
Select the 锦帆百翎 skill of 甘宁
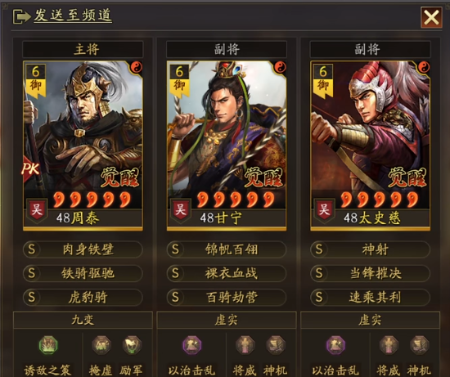[227, 249]
